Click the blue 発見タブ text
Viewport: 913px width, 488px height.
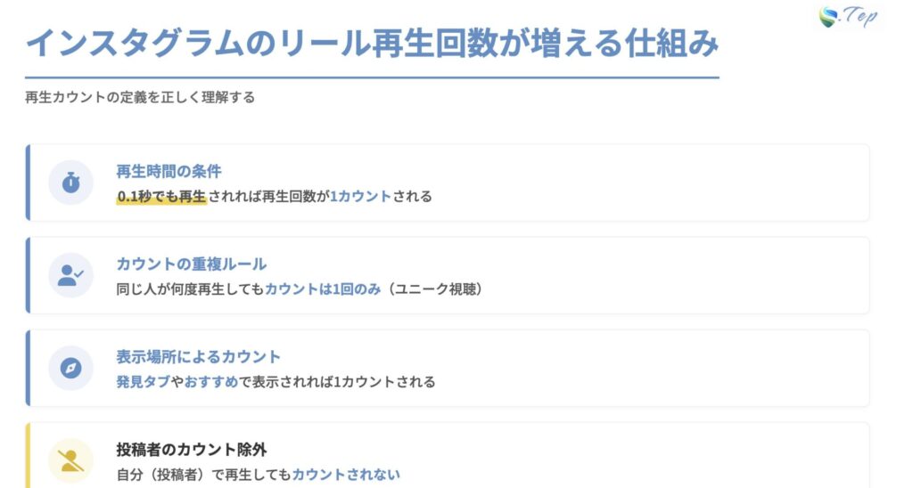click(x=143, y=382)
